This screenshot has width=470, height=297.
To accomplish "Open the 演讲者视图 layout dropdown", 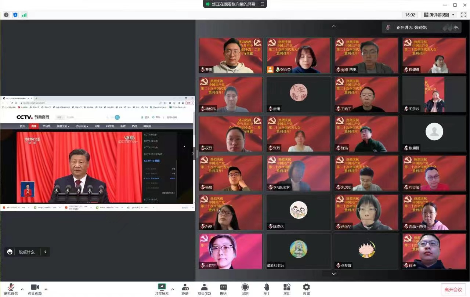I will [x=439, y=15].
